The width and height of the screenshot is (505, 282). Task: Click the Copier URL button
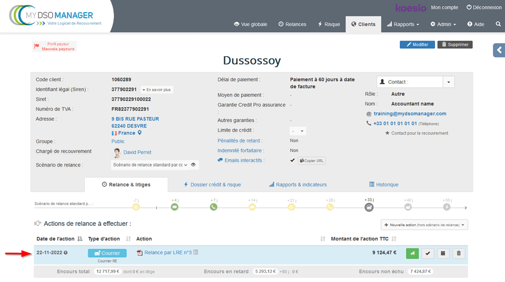312,161
